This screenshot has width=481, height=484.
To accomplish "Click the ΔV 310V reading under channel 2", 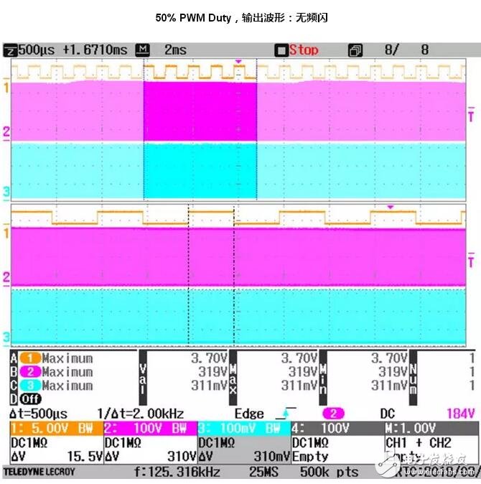I will [150, 456].
